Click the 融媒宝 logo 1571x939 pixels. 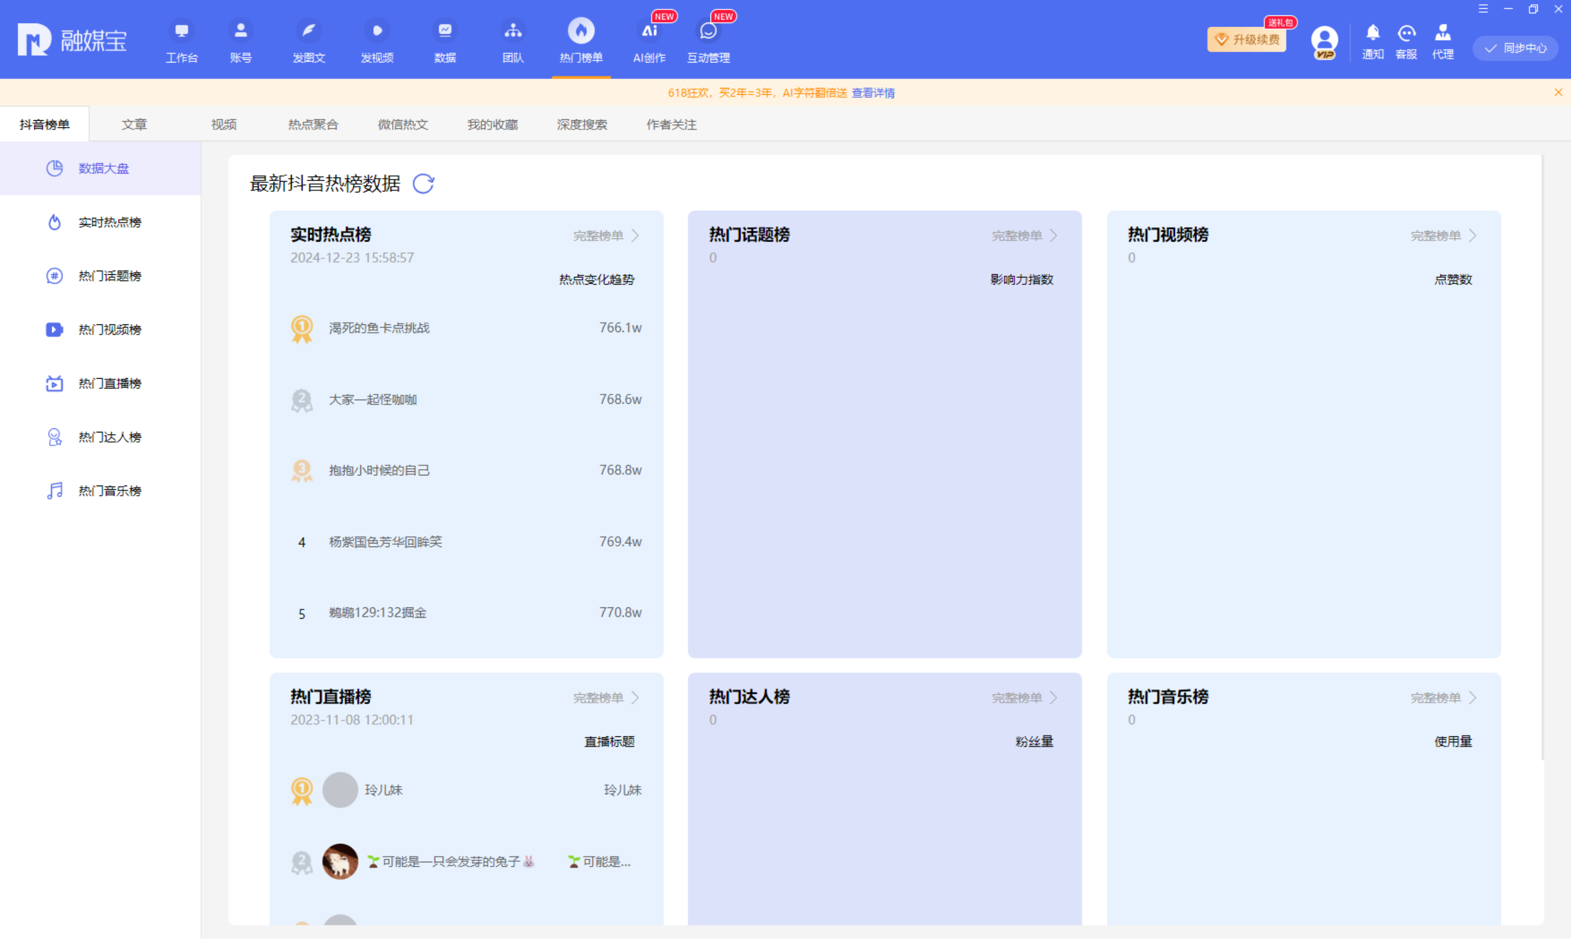[x=72, y=40]
